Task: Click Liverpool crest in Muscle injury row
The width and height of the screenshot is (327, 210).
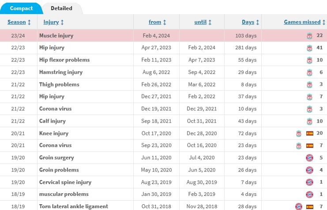Action: [310, 36]
